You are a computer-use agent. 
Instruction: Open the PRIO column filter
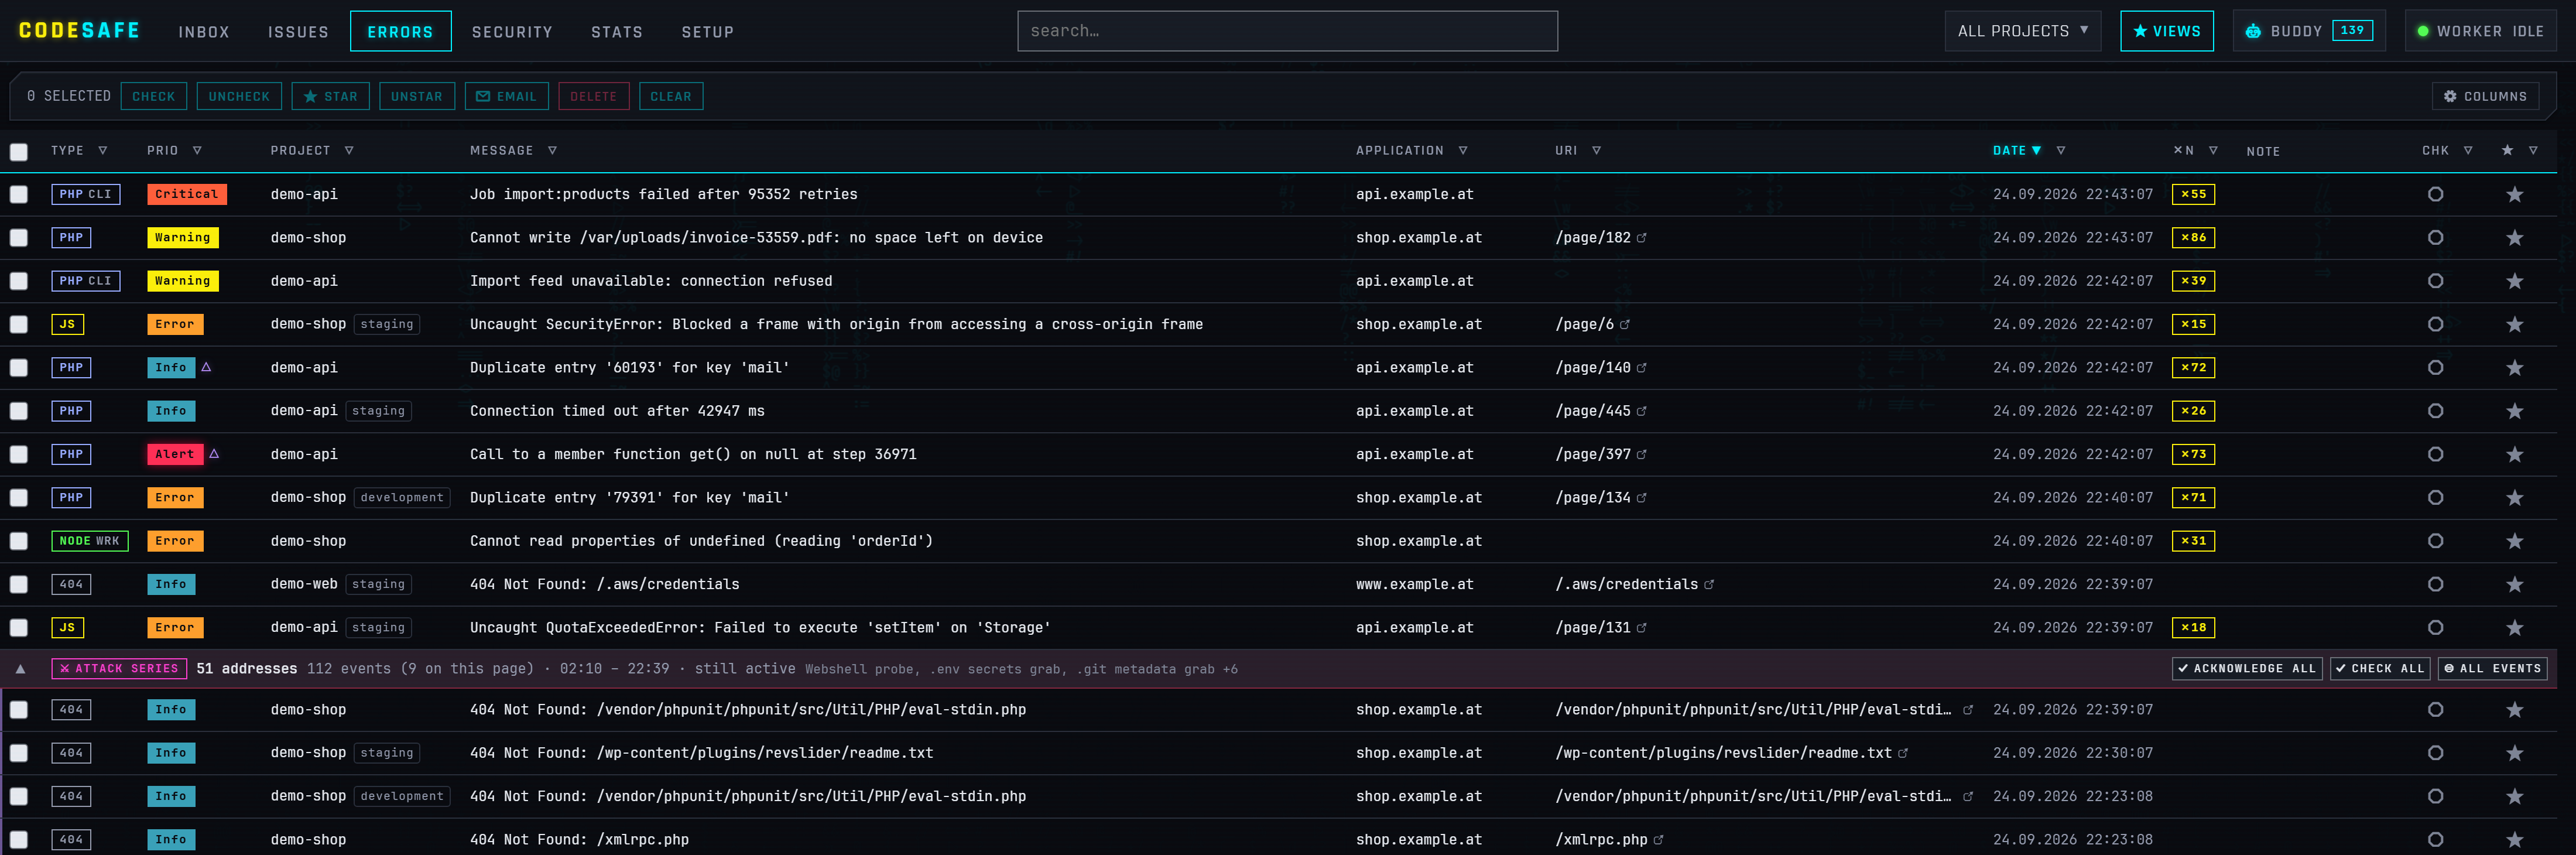point(197,150)
